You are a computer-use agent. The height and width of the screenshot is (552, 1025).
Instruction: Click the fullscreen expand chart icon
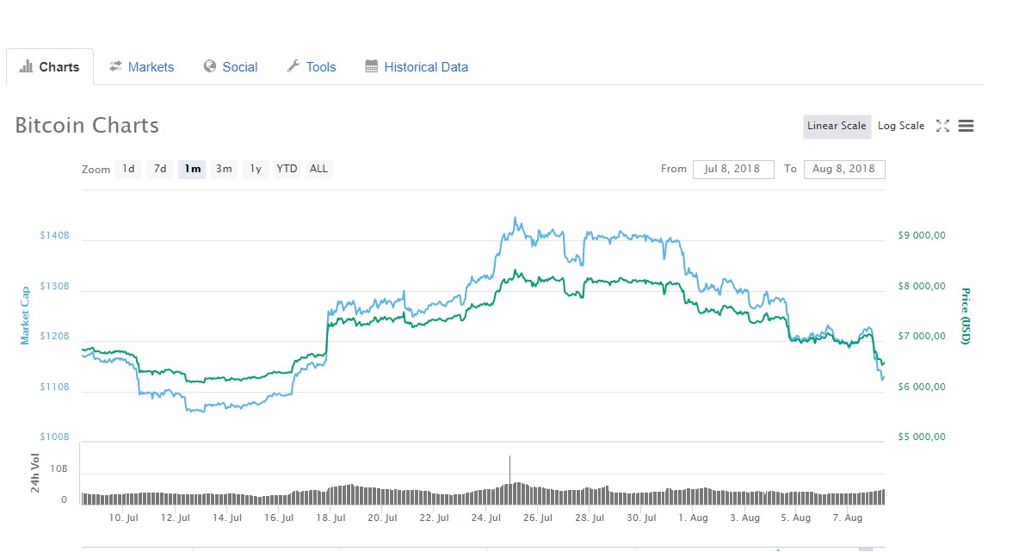(x=942, y=126)
